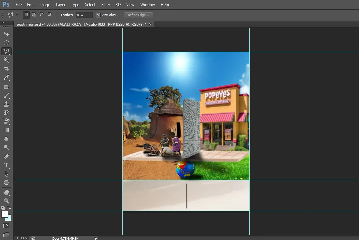The image size is (359, 240).
Task: Select the Magic Wand tool
Action: (6, 60)
